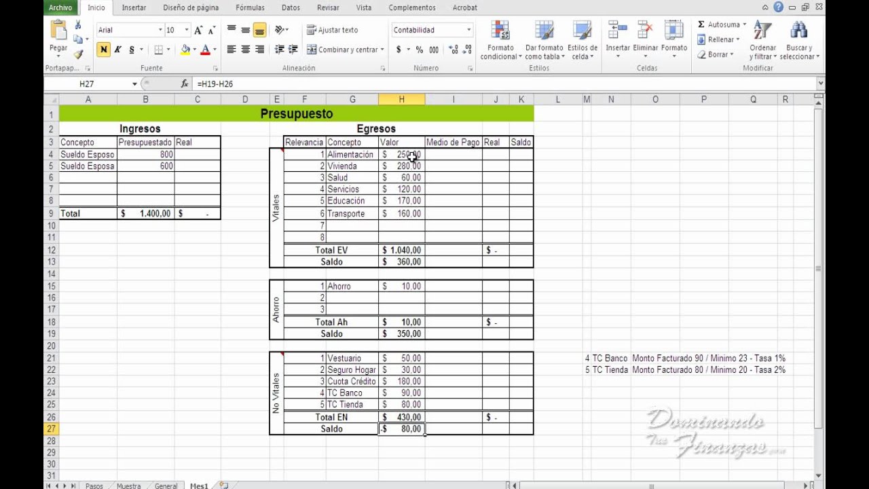Image resolution: width=869 pixels, height=489 pixels.
Task: Open Ordenar y filtrar icon
Action: 762,31
